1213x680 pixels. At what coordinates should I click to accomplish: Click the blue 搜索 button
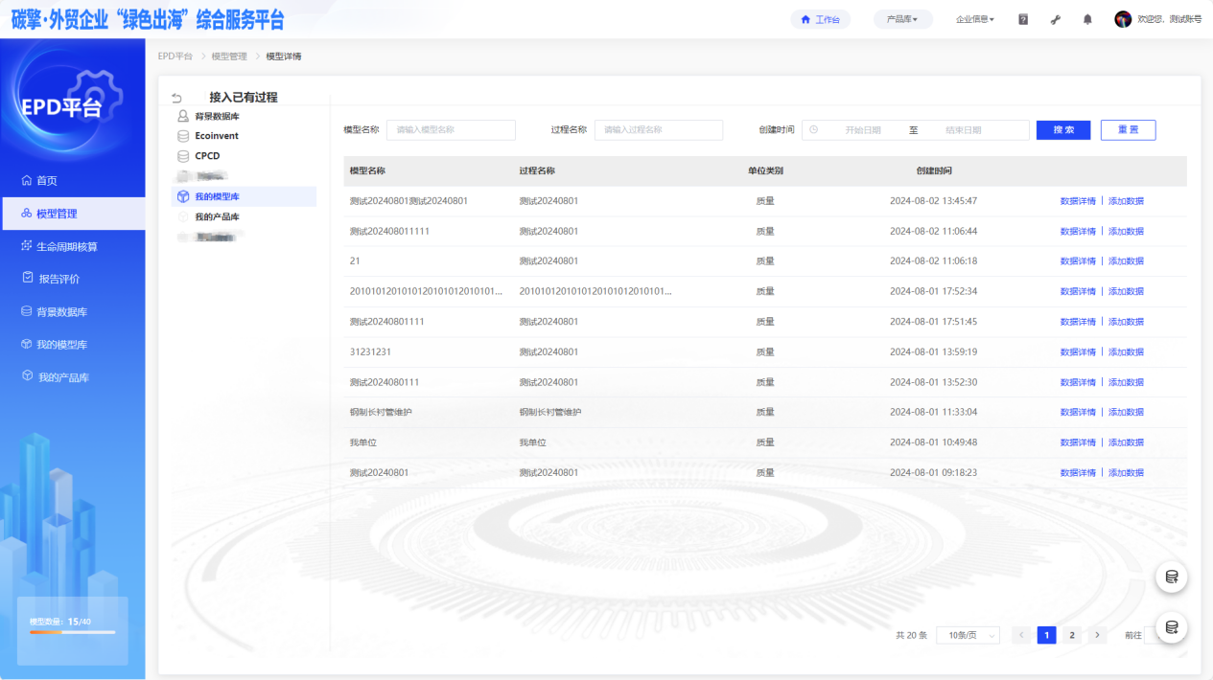coord(1063,130)
